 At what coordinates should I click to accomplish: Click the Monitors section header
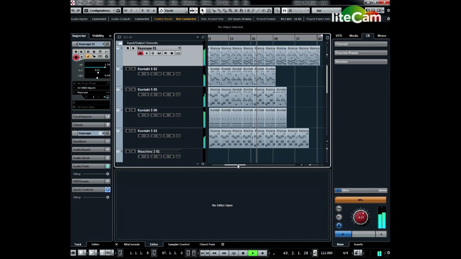click(361, 62)
